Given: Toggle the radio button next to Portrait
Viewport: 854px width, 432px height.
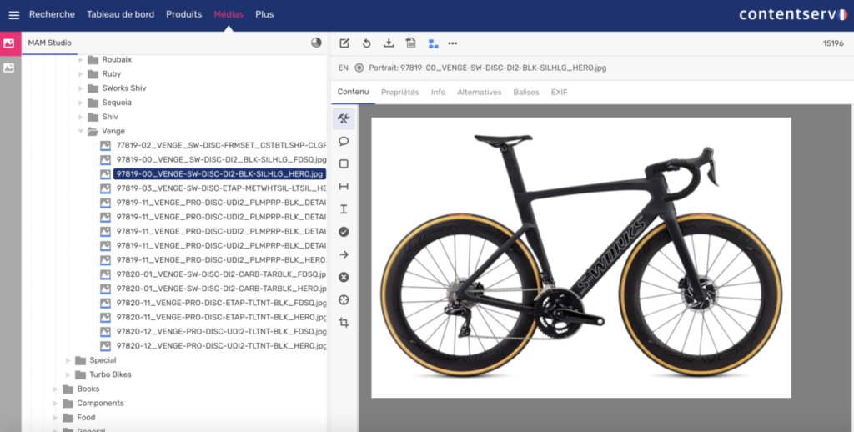Looking at the screenshot, I should tap(359, 68).
